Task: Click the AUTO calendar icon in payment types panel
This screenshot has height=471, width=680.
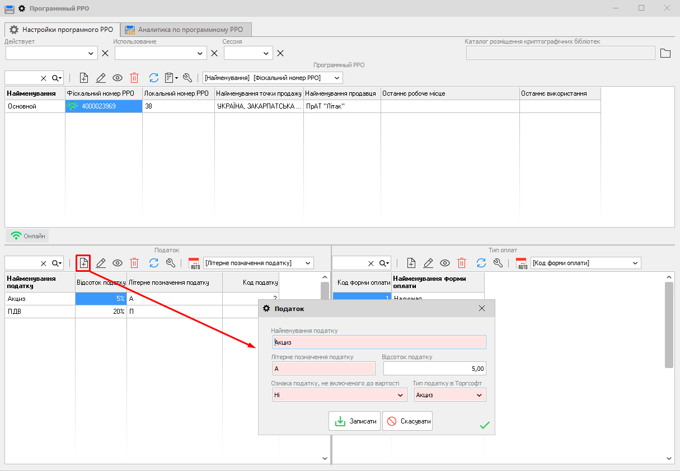Action: pyautogui.click(x=522, y=263)
